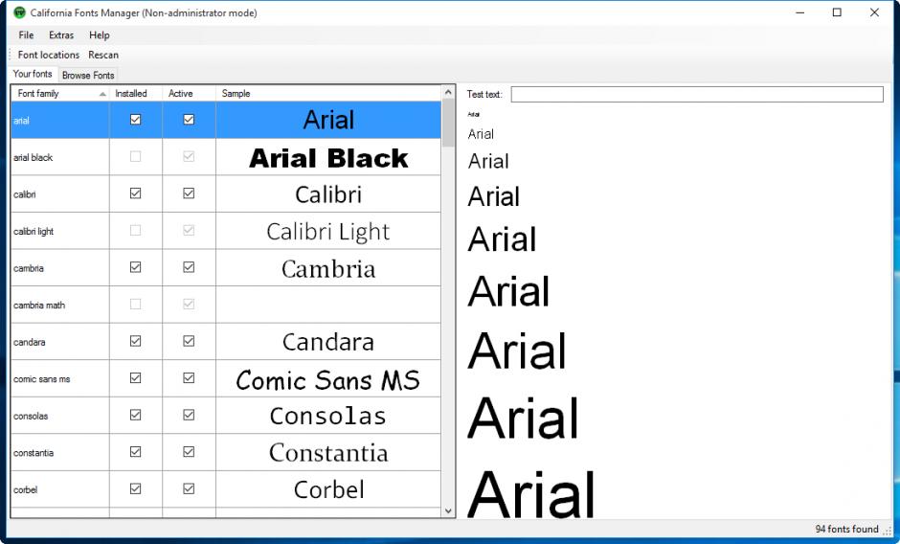This screenshot has width=900, height=544.
Task: Toggle Installed checkbox for arial
Action: point(135,120)
